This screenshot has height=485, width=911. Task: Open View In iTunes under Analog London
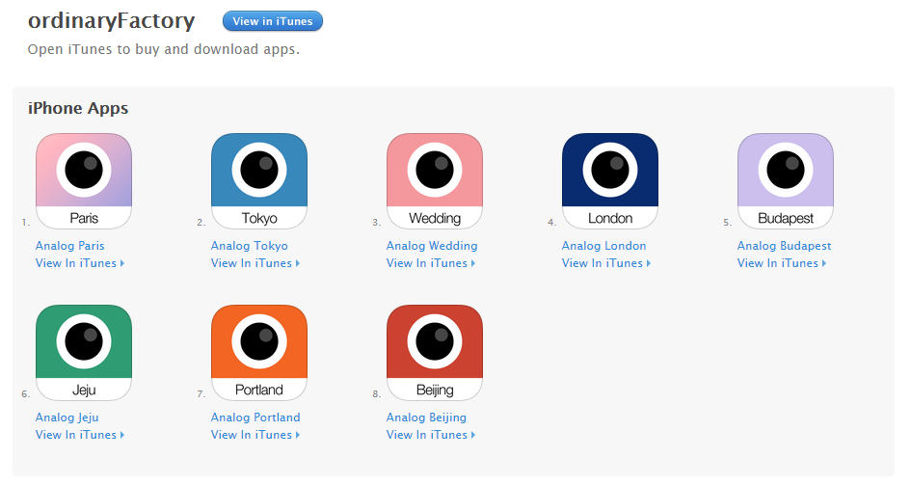[605, 263]
